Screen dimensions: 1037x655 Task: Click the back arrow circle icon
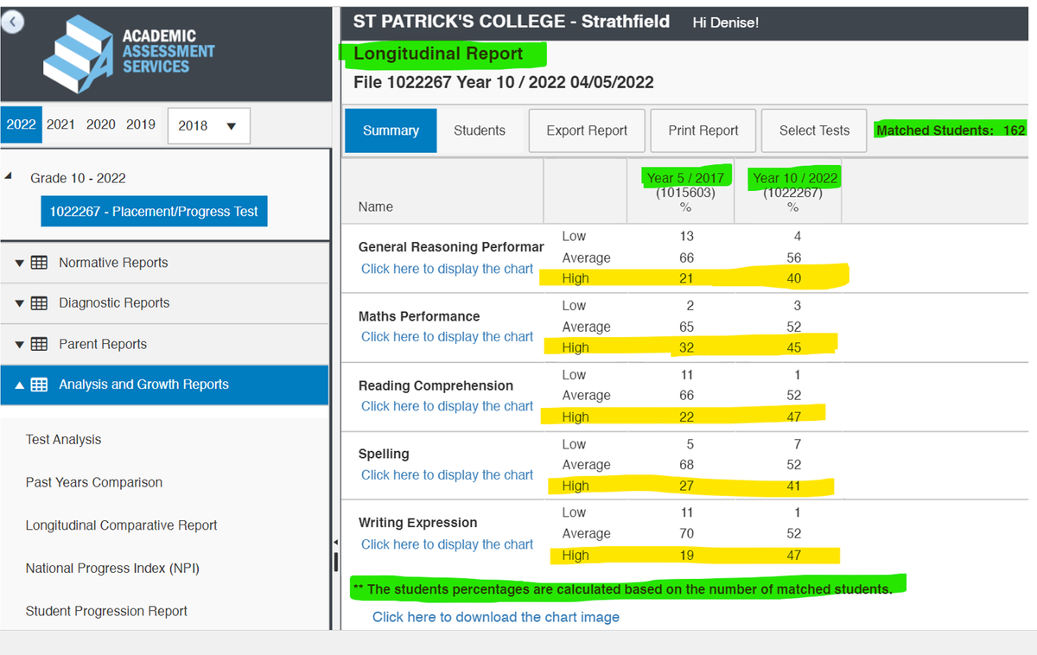(x=12, y=23)
